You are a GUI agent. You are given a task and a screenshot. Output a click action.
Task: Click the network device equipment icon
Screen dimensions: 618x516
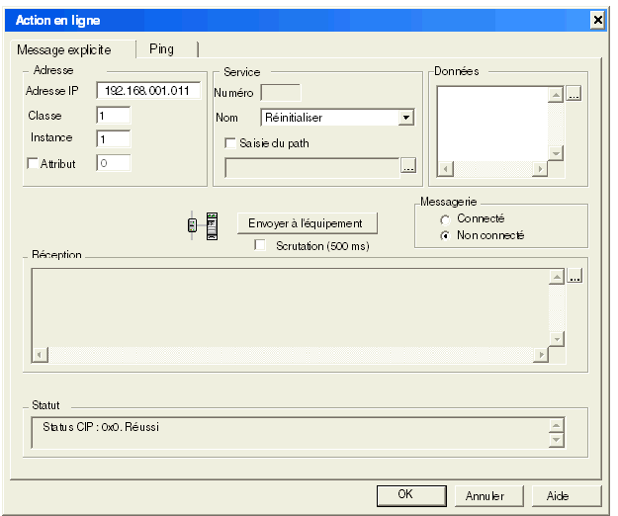coord(203,225)
